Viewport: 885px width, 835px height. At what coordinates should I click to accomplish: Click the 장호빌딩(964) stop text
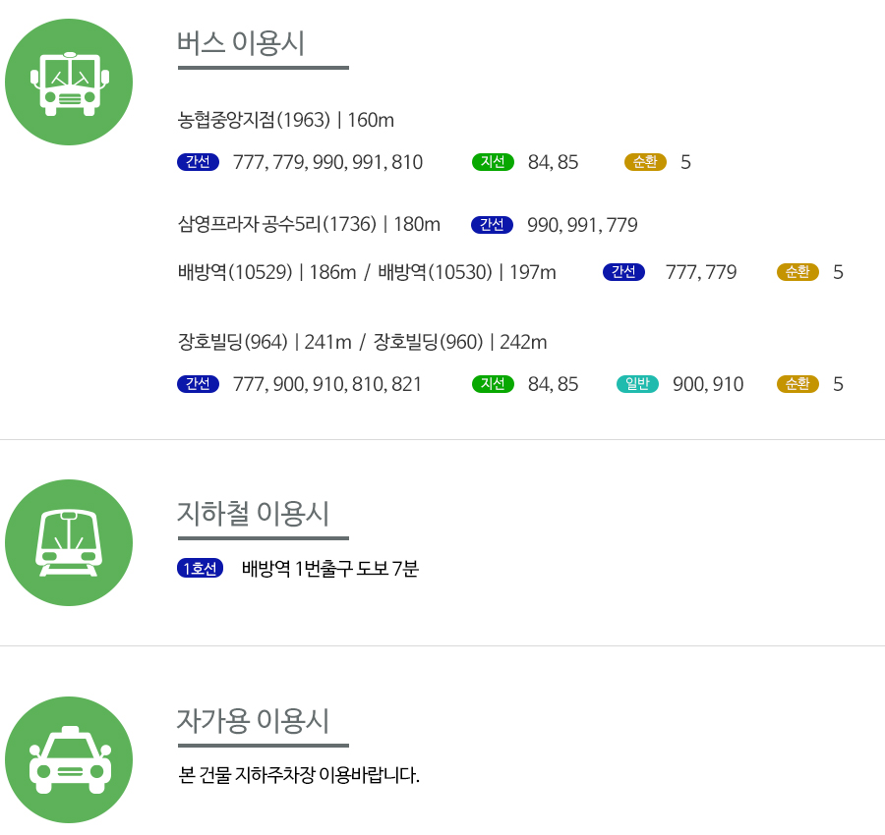pyautogui.click(x=232, y=342)
